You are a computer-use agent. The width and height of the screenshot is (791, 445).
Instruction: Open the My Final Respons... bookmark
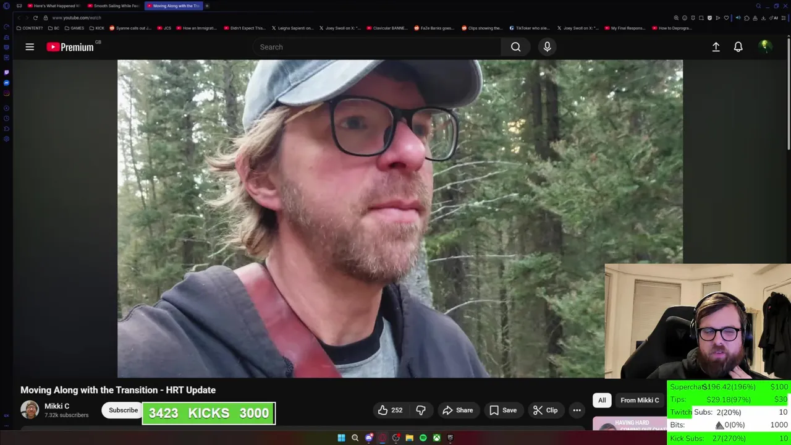coord(625,28)
